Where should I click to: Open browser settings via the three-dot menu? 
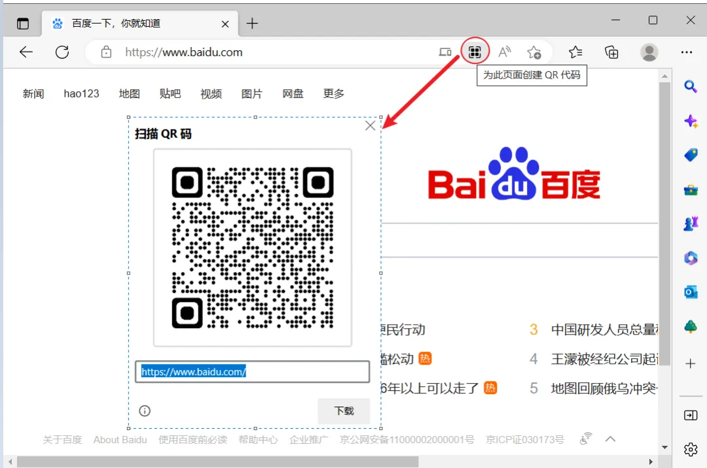coord(687,51)
